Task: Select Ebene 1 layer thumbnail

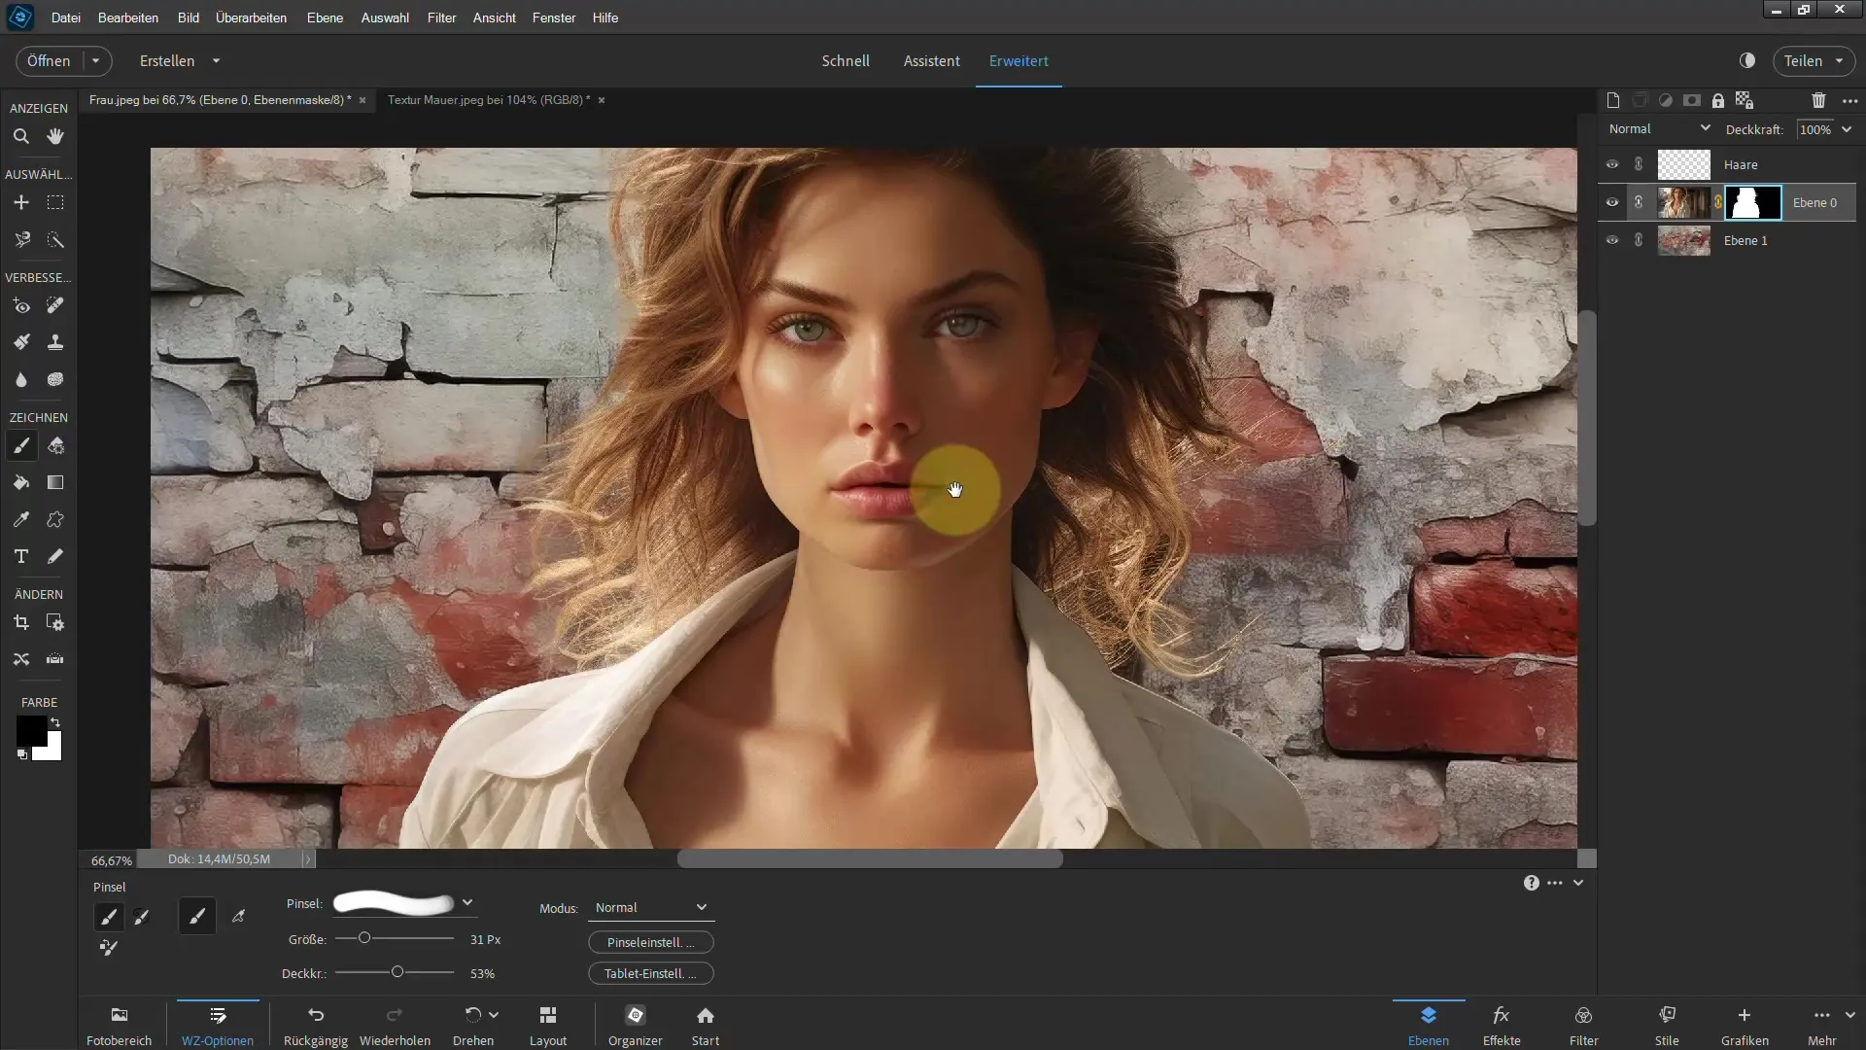Action: click(1684, 240)
